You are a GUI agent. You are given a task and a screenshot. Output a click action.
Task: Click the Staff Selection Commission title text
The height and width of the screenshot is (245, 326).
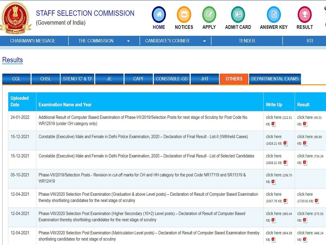click(x=85, y=13)
